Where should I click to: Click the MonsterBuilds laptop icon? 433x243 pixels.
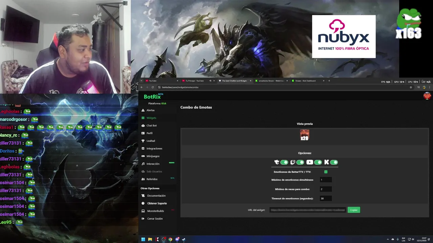143,211
